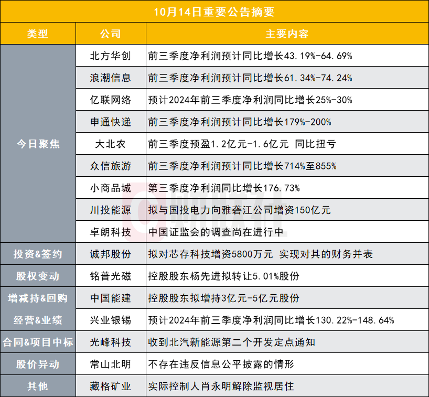Image resolution: width=429 pixels, height=397 pixels.
Task: Click company name 众信旅游
Action: (111, 166)
